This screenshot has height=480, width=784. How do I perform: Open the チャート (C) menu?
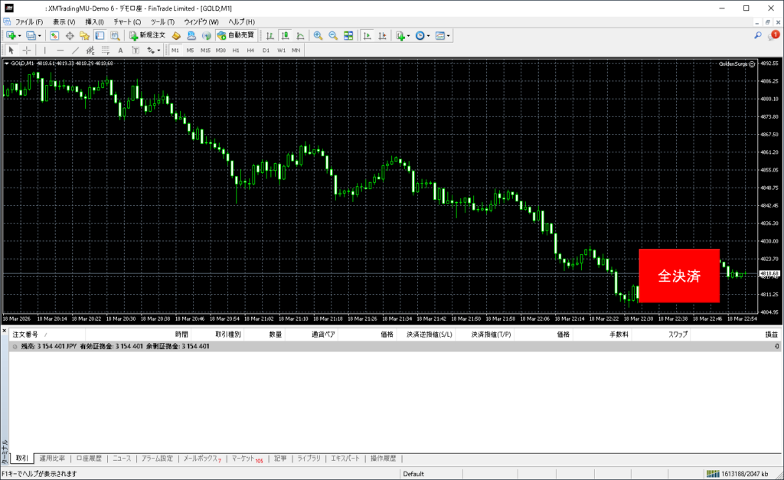tap(127, 21)
